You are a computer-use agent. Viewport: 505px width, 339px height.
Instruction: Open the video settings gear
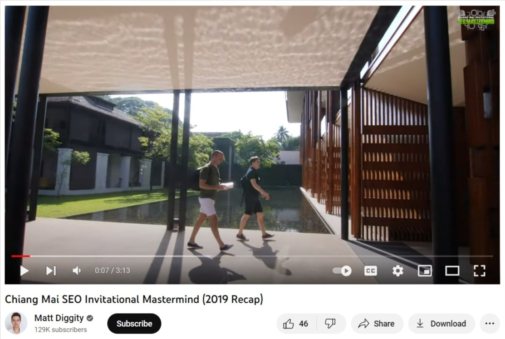(x=398, y=270)
